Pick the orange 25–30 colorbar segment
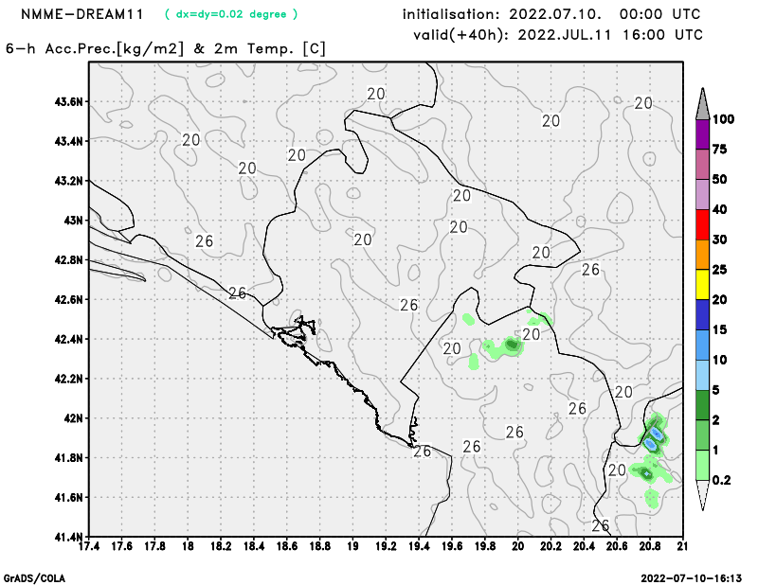Image resolution: width=758 pixels, height=585 pixels. pos(702,255)
